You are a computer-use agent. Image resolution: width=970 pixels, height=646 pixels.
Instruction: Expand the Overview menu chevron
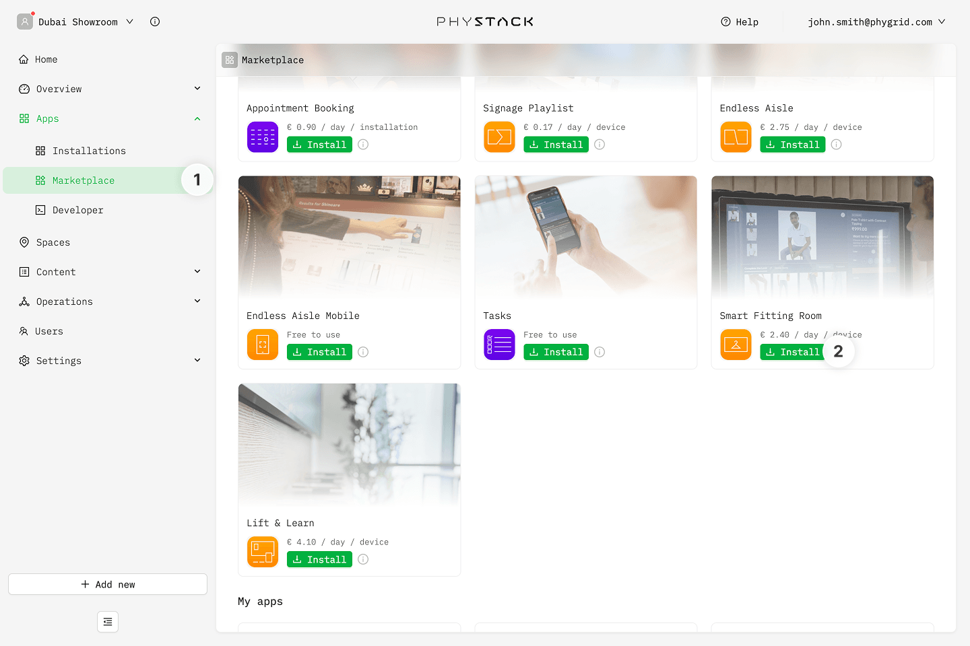pyautogui.click(x=197, y=88)
